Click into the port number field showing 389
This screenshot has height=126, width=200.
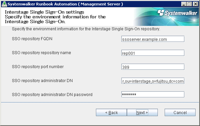[x=153, y=67]
